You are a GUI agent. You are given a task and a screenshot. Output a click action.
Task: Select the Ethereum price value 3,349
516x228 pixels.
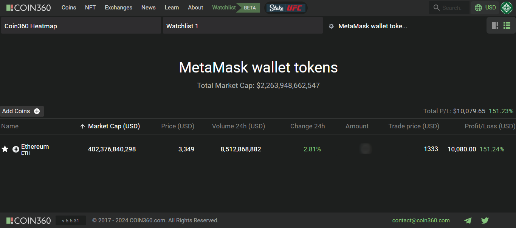click(x=186, y=149)
